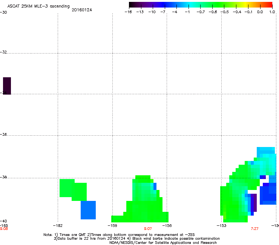Click the '-10' color bar label

pos(152,12)
